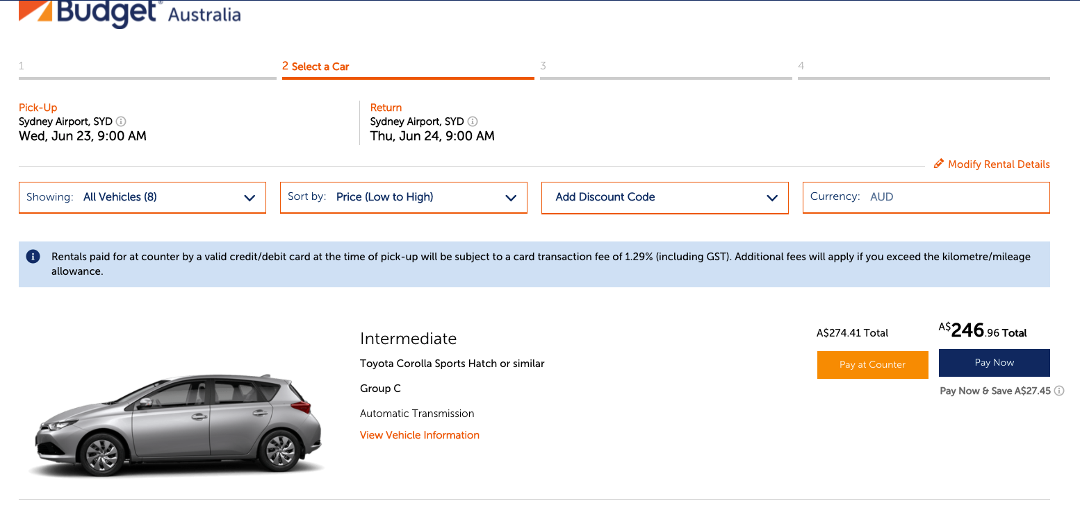Viewport: 1080px width, 510px height.
Task: Click Modify Rental Details link
Action: (x=999, y=164)
